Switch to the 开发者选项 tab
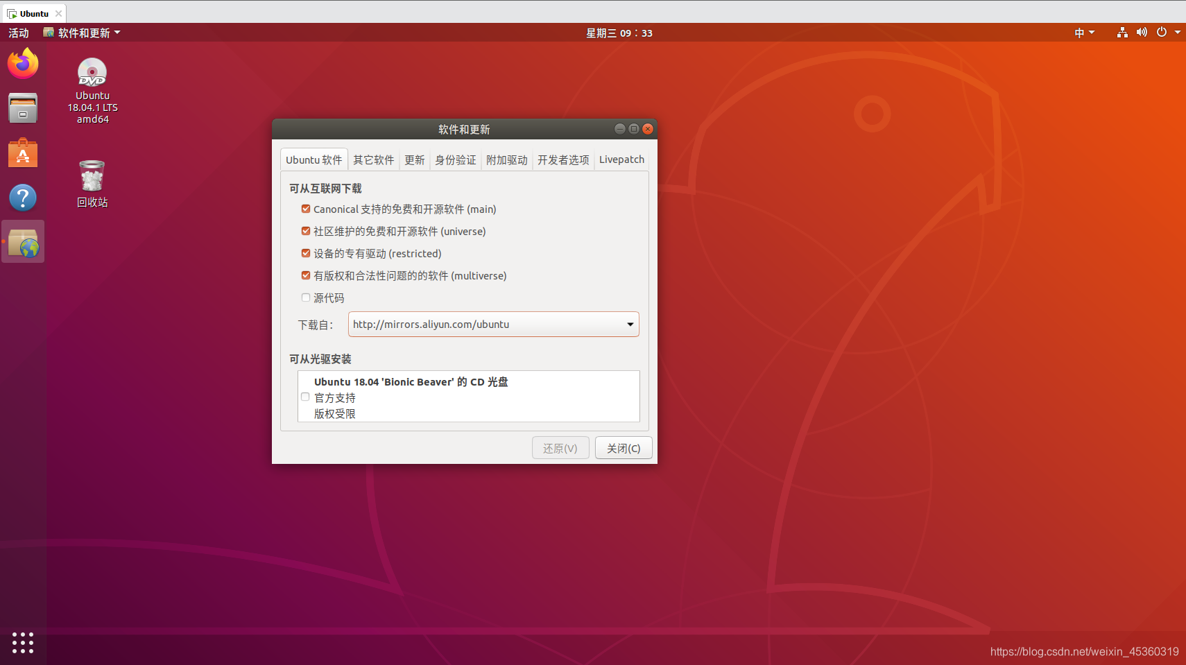Image resolution: width=1186 pixels, height=665 pixels. [563, 159]
